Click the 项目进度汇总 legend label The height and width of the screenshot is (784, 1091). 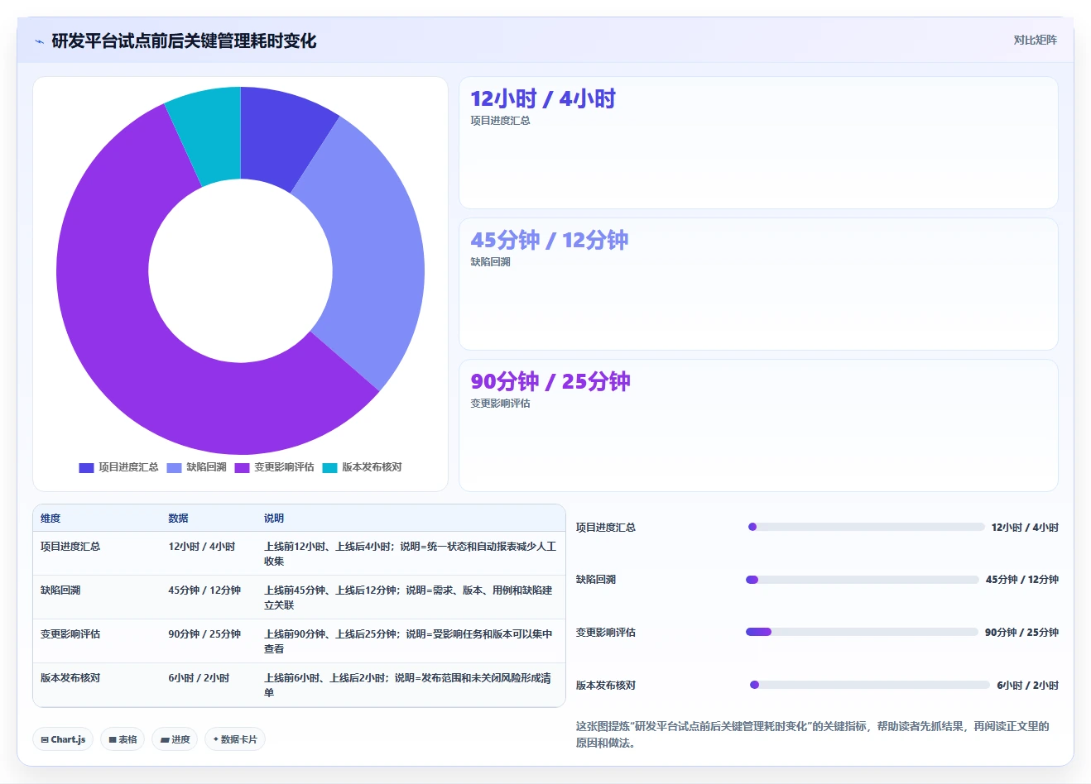coord(128,467)
